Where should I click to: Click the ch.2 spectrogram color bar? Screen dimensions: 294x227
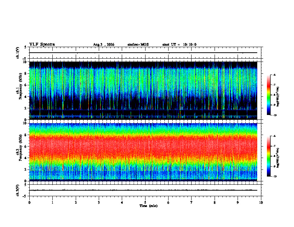(269, 156)
